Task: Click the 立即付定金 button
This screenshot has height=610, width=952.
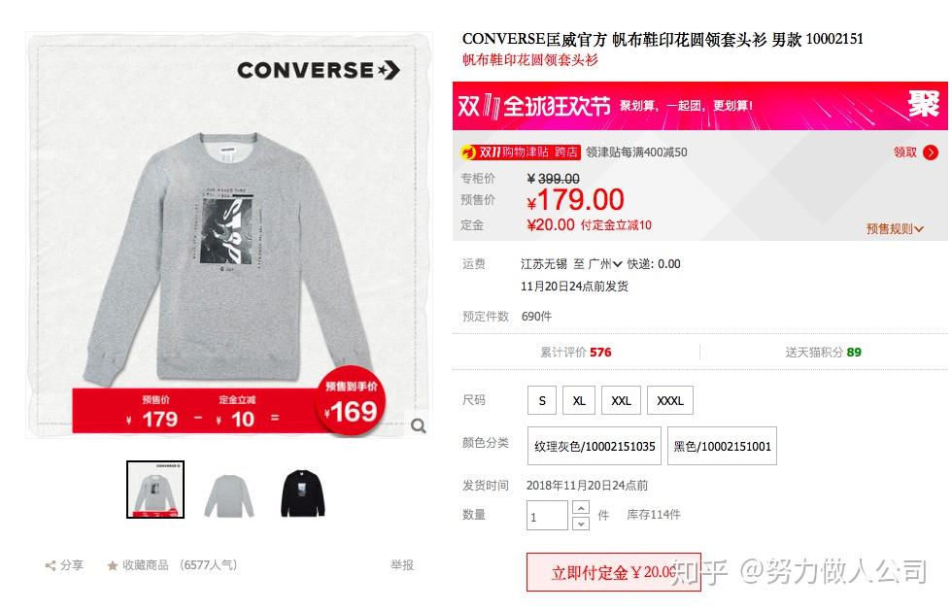Action: click(x=614, y=572)
